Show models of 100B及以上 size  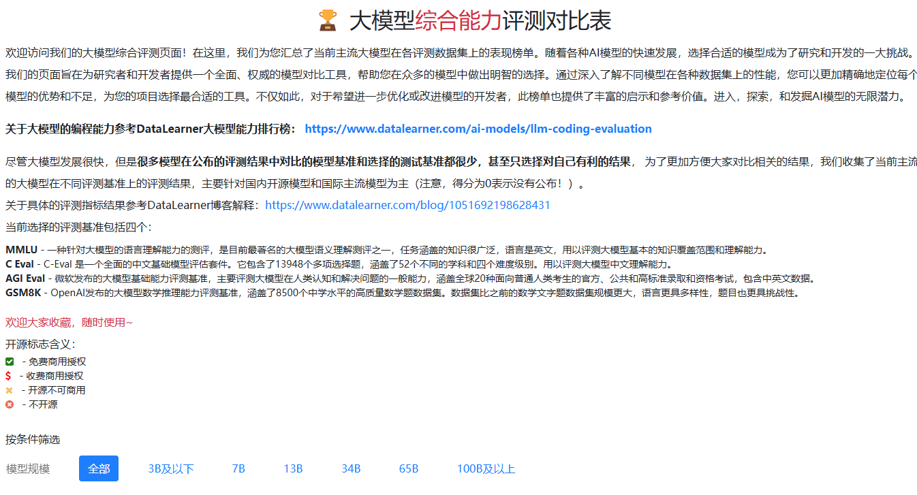tap(486, 468)
